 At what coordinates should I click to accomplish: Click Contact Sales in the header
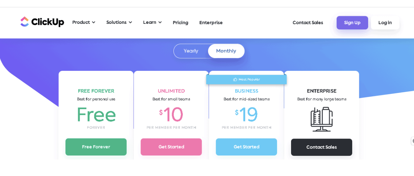pyautogui.click(x=308, y=23)
